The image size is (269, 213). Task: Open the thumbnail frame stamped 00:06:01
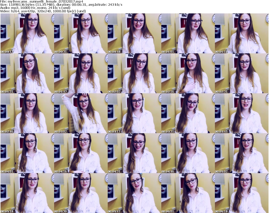coord(188,193)
